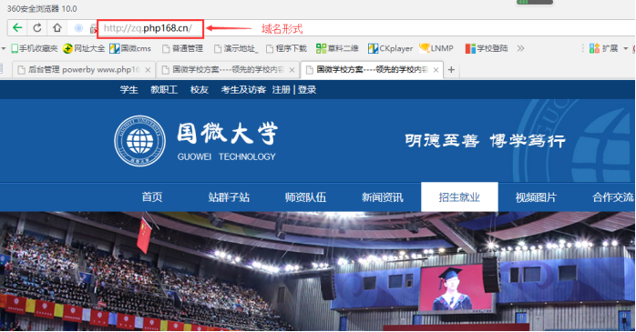Reload the page with refresh icon

pos(37,27)
